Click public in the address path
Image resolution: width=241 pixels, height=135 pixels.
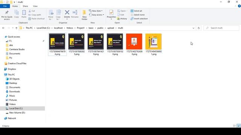(x=101, y=28)
